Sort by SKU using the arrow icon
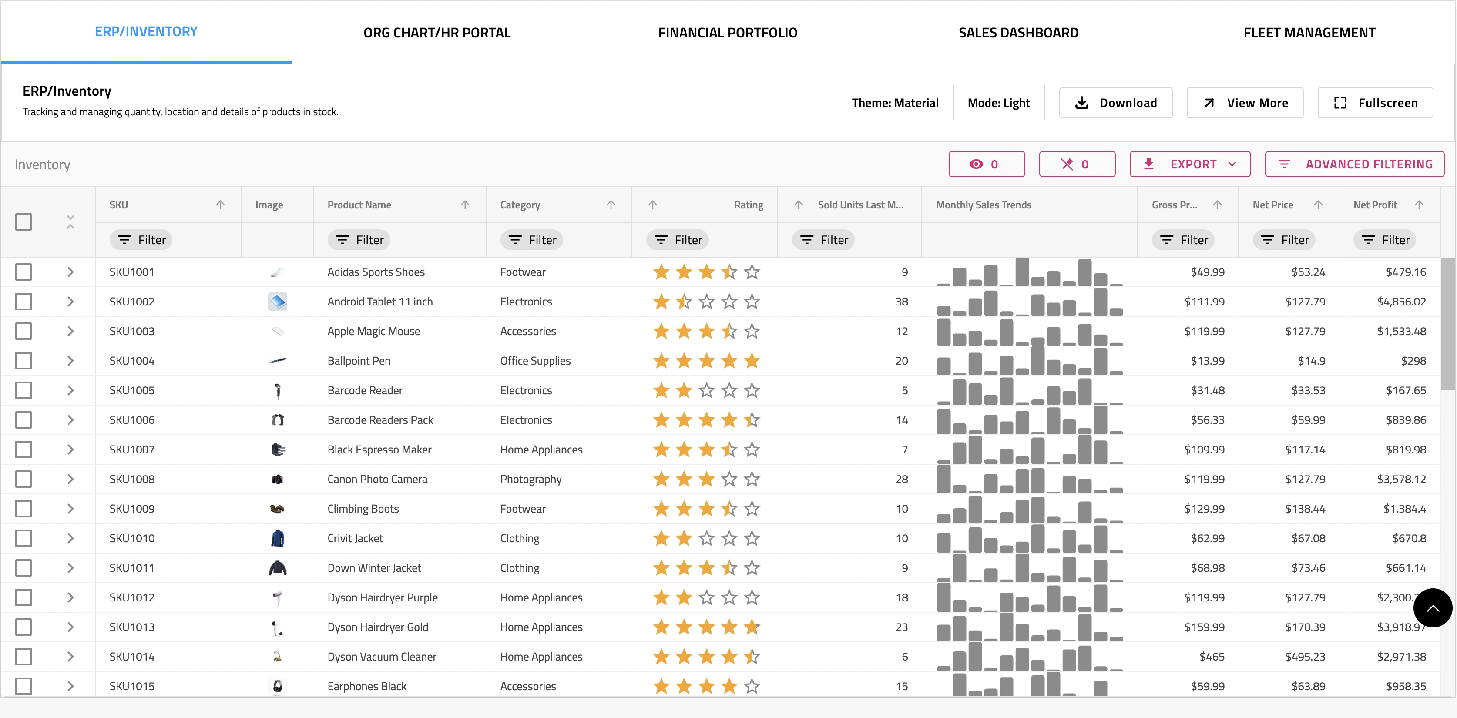This screenshot has width=1457, height=718. point(220,205)
